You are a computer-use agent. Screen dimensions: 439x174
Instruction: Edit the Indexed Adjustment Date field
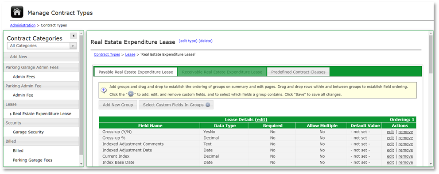pos(390,150)
